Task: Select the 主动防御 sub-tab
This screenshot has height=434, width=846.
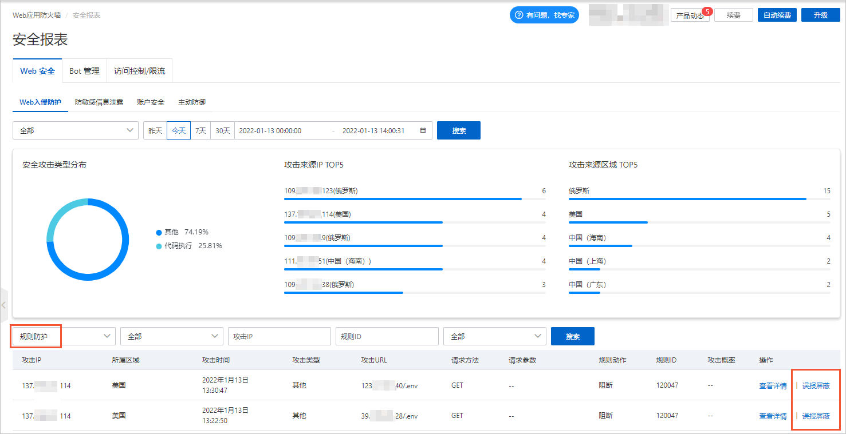Action: (x=192, y=102)
